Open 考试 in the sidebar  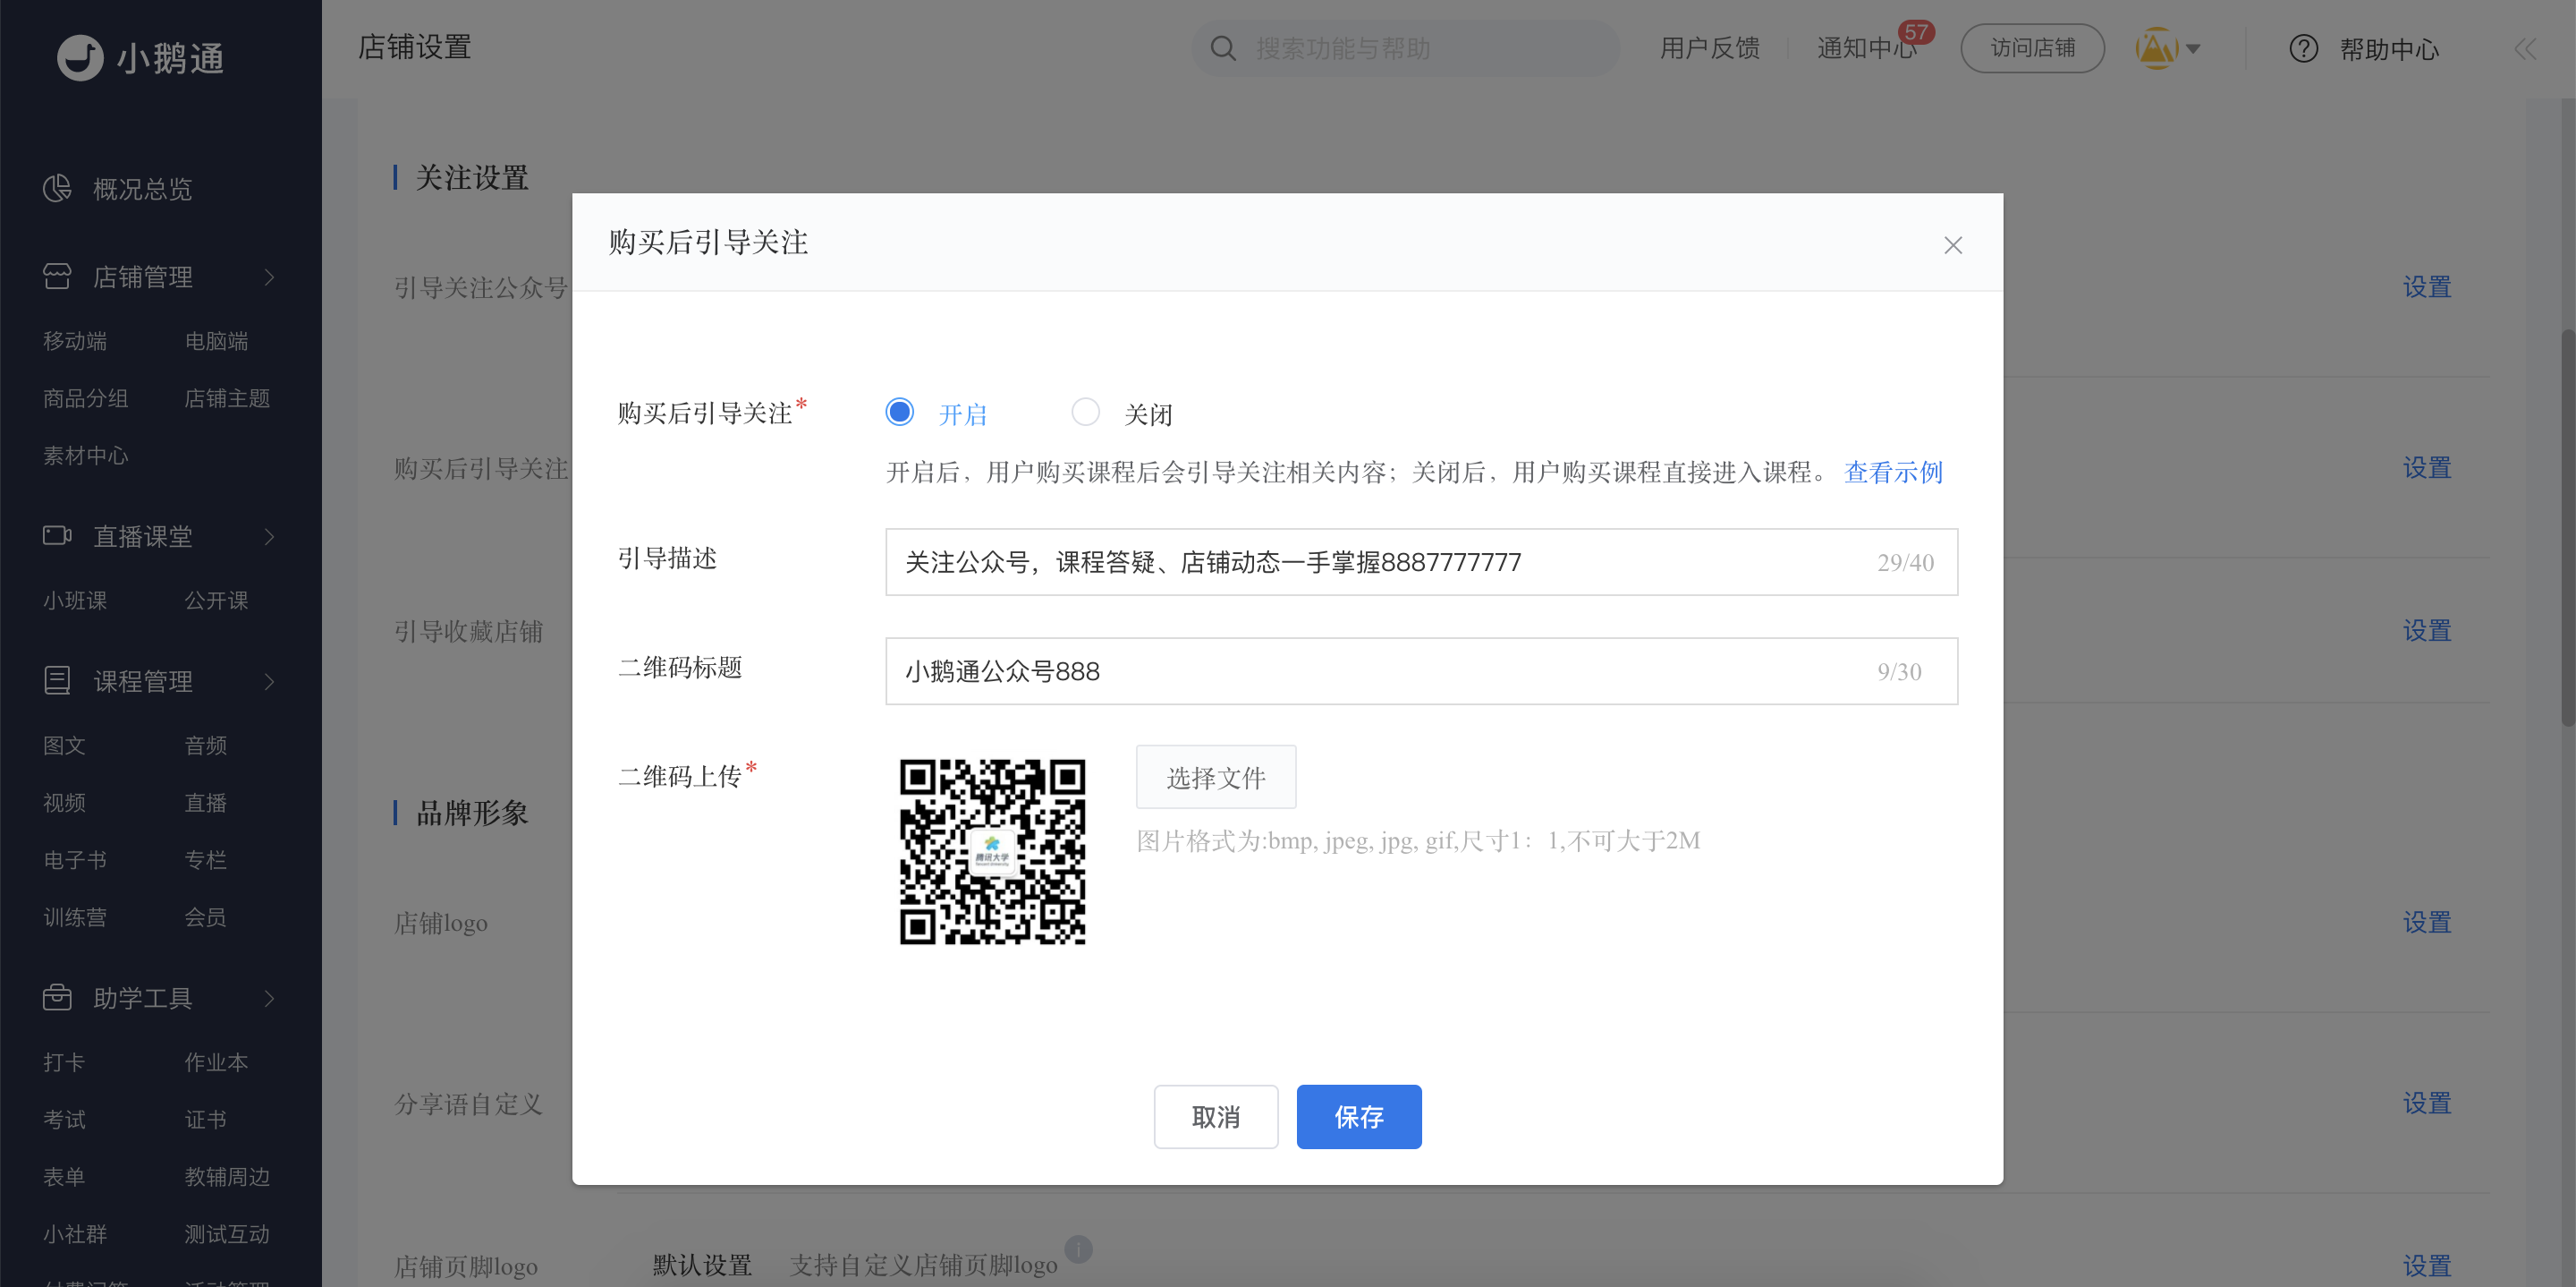point(64,1119)
